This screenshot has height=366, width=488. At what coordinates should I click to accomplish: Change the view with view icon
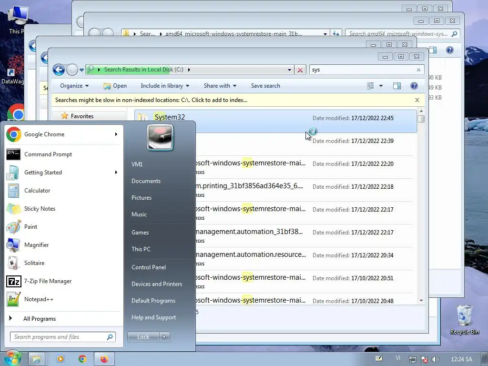pyautogui.click(x=370, y=86)
